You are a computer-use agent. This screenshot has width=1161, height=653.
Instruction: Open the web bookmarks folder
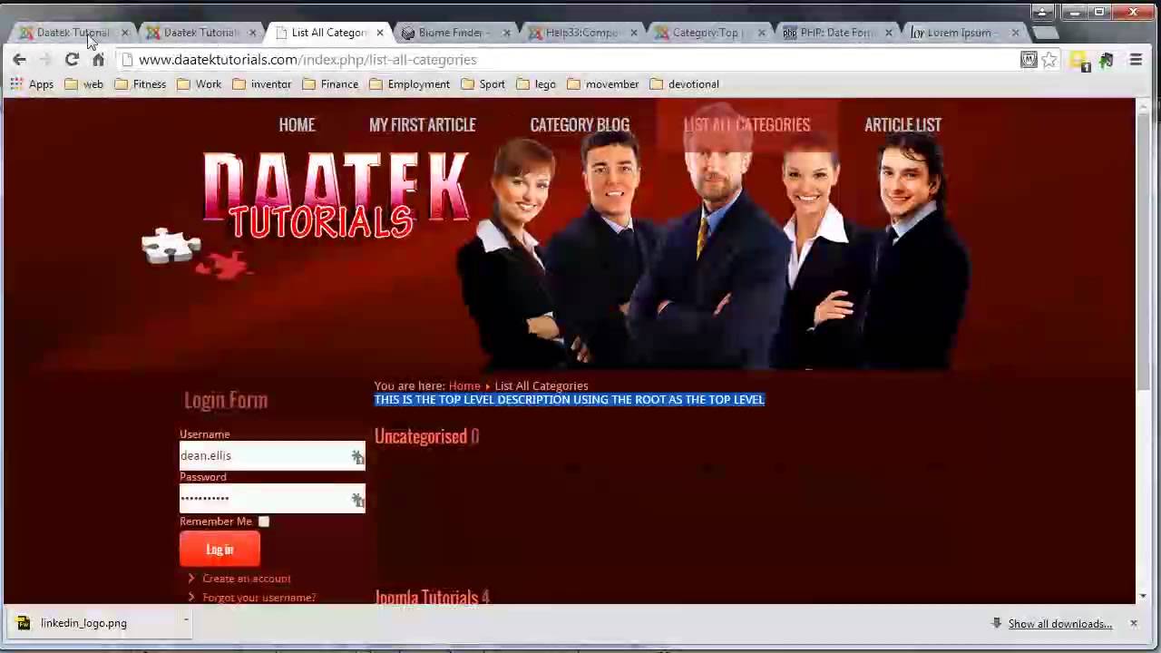[x=83, y=84]
